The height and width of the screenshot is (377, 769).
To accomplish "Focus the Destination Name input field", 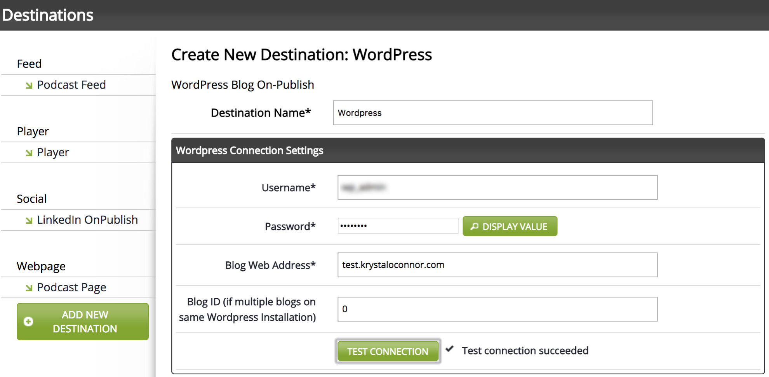I will 493,113.
